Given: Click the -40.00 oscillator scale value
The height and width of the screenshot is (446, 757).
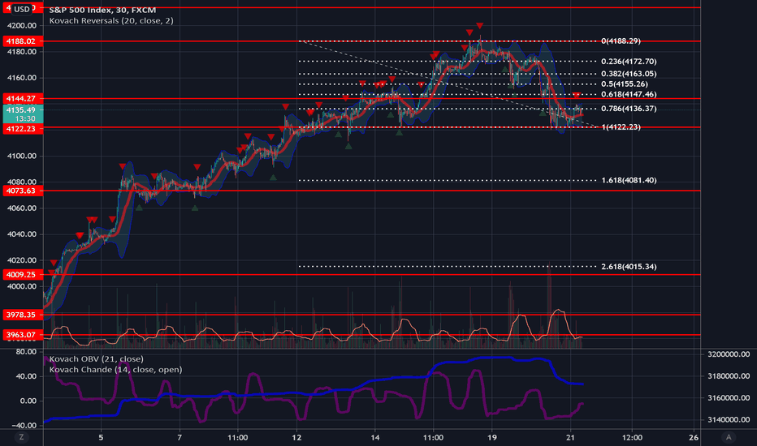Looking at the screenshot, I should [x=24, y=425].
